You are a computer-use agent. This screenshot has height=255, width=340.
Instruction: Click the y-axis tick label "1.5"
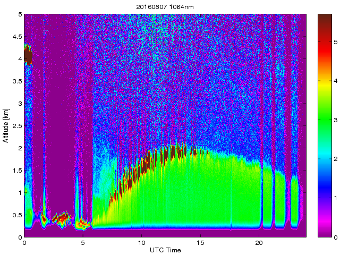click(x=16, y=171)
